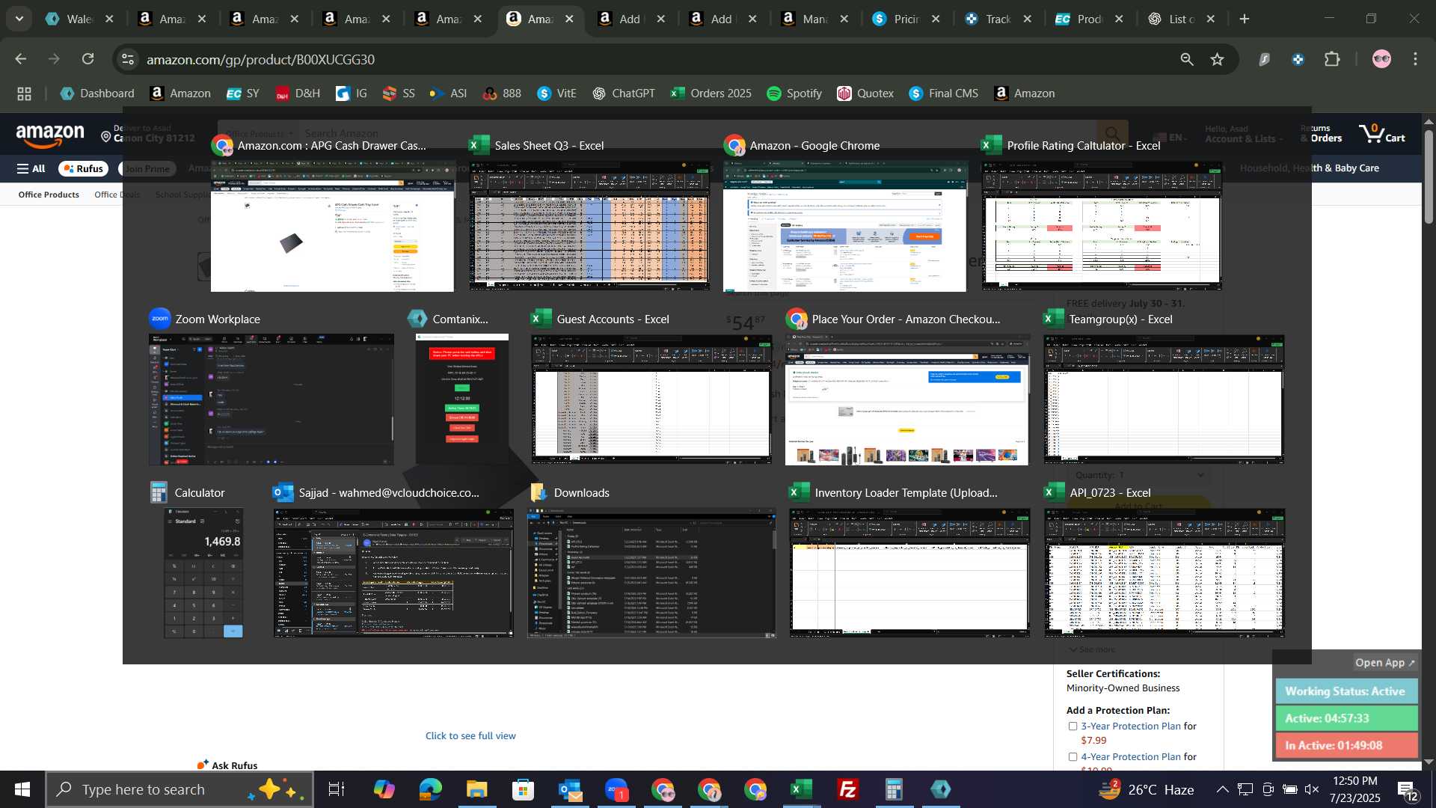Screen dimensions: 1436x808
Task: Open the Sajjad Outlook mail window thumbnail
Action: (x=393, y=573)
